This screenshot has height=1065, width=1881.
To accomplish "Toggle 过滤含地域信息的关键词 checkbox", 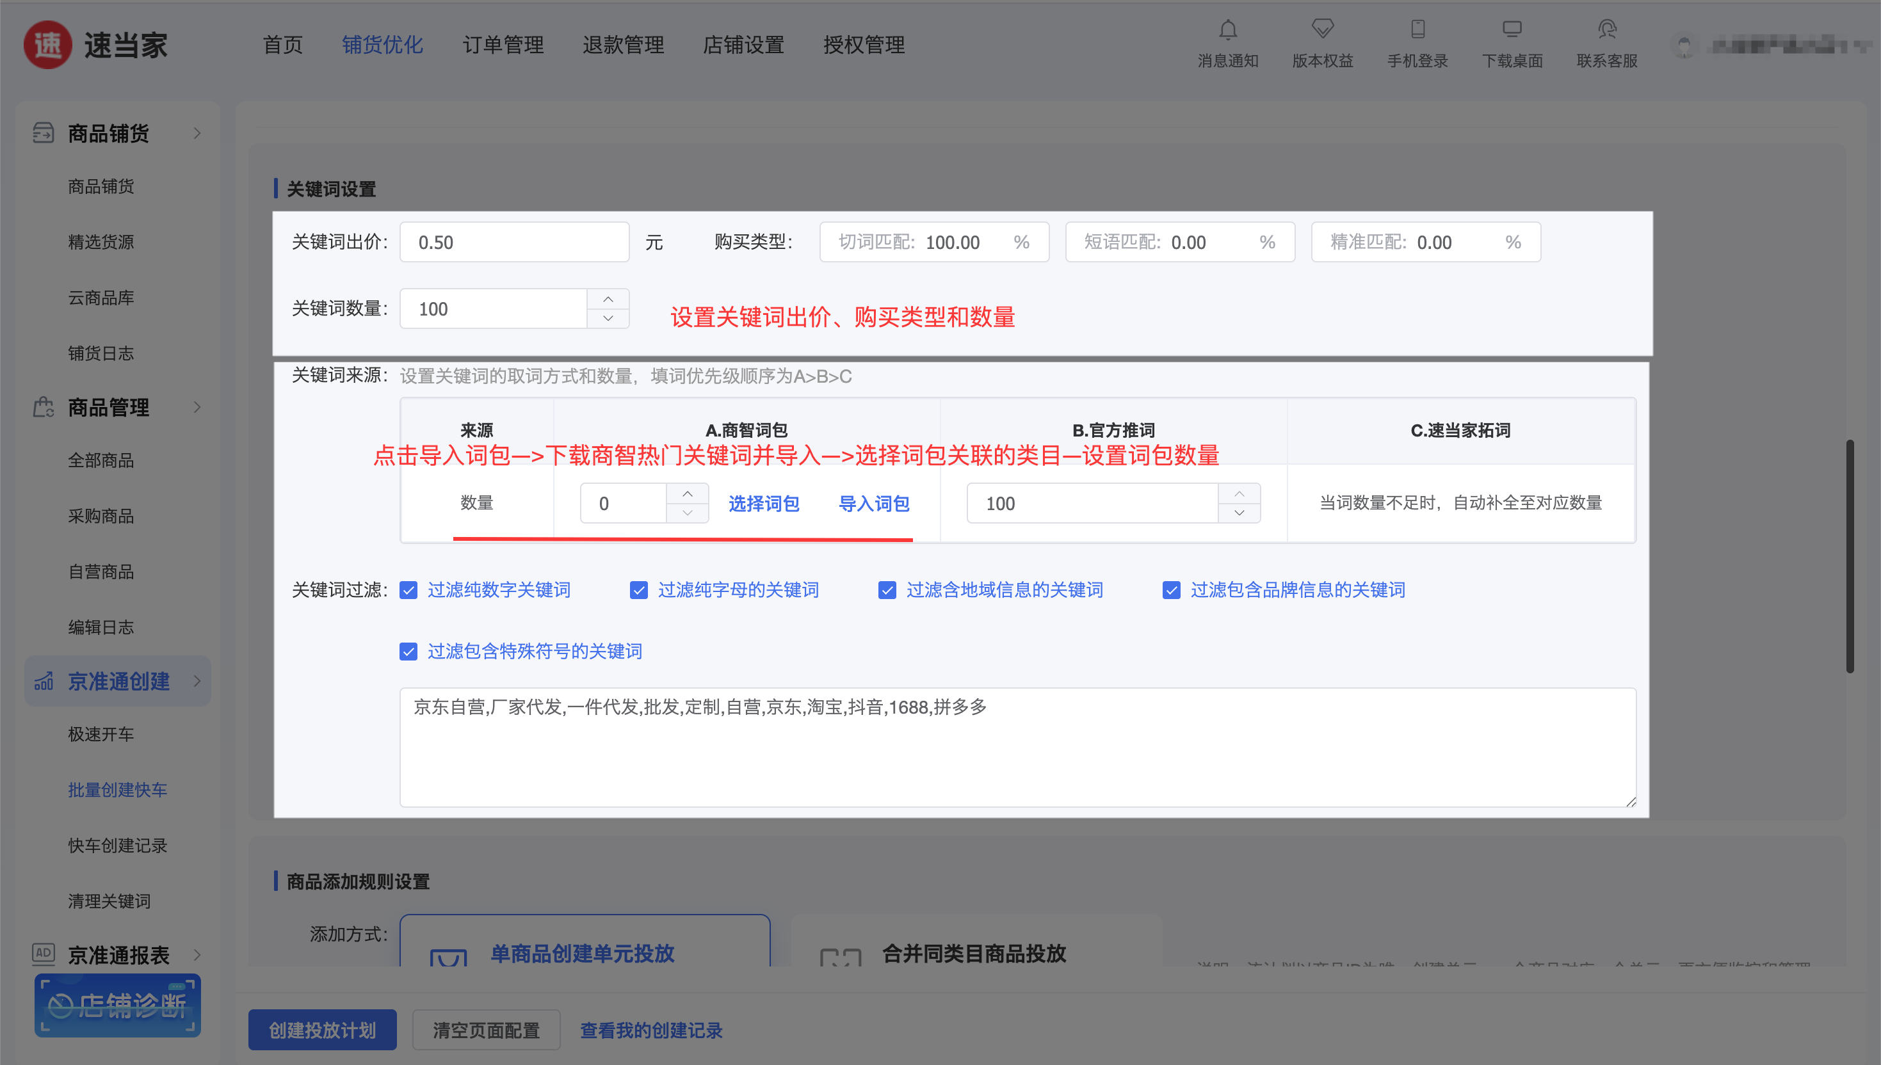I will (x=887, y=589).
